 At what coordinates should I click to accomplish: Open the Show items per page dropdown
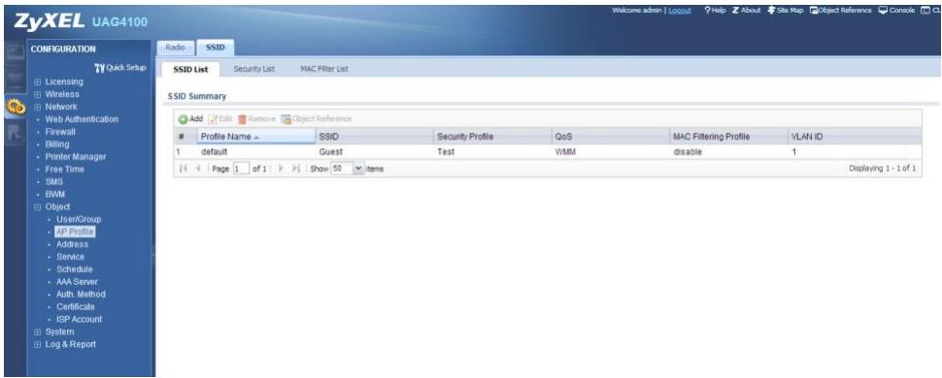[359, 170]
